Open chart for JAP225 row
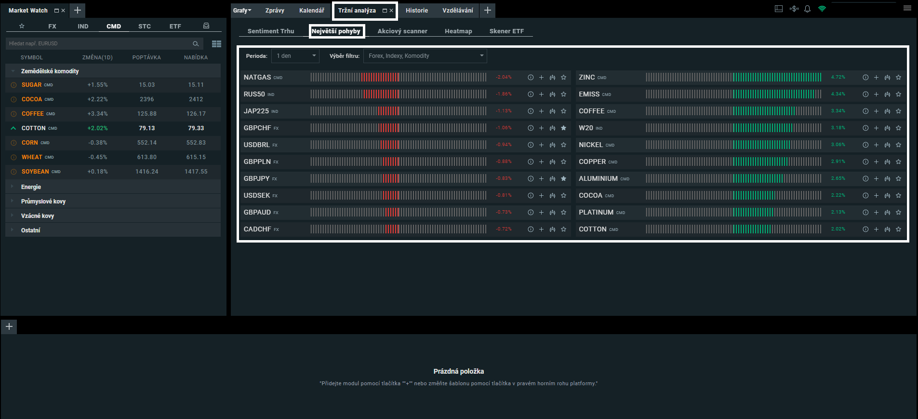Screen dimensions: 918x419 click(552, 111)
